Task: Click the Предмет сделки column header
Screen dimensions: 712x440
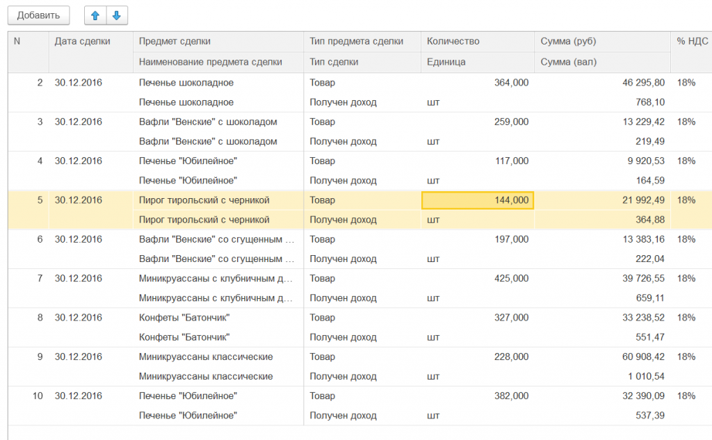Action: coord(175,42)
